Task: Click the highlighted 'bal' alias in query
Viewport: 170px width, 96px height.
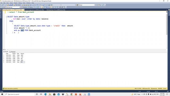Action: (x=22, y=30)
